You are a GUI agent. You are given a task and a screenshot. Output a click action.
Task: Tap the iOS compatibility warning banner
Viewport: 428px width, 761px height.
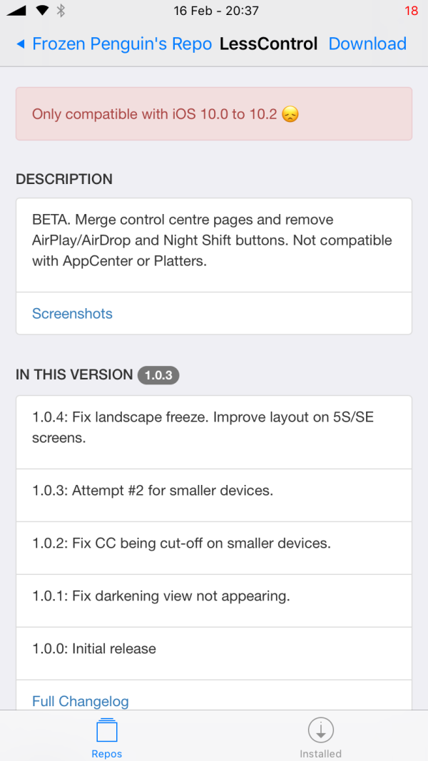pos(214,114)
